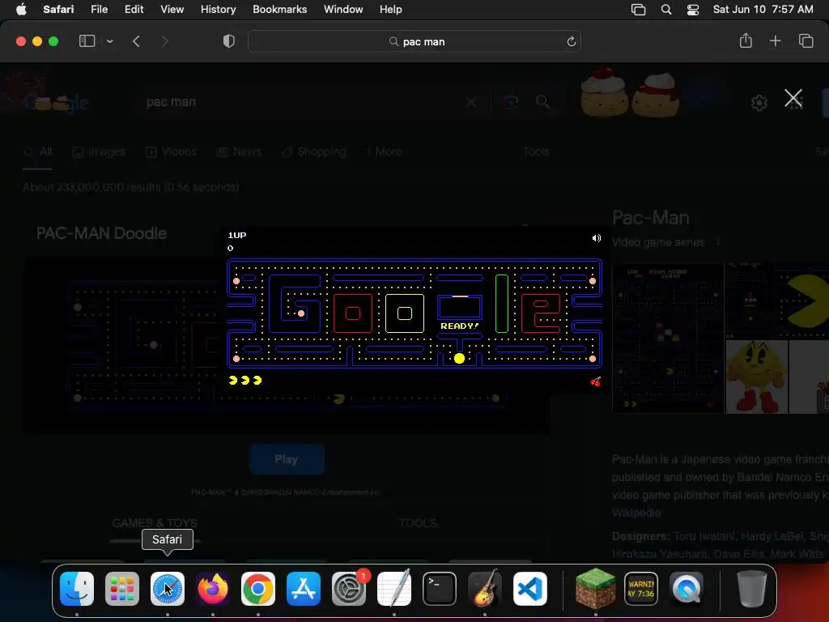
Task: Click the dimmed Google logo
Action: click(x=56, y=102)
